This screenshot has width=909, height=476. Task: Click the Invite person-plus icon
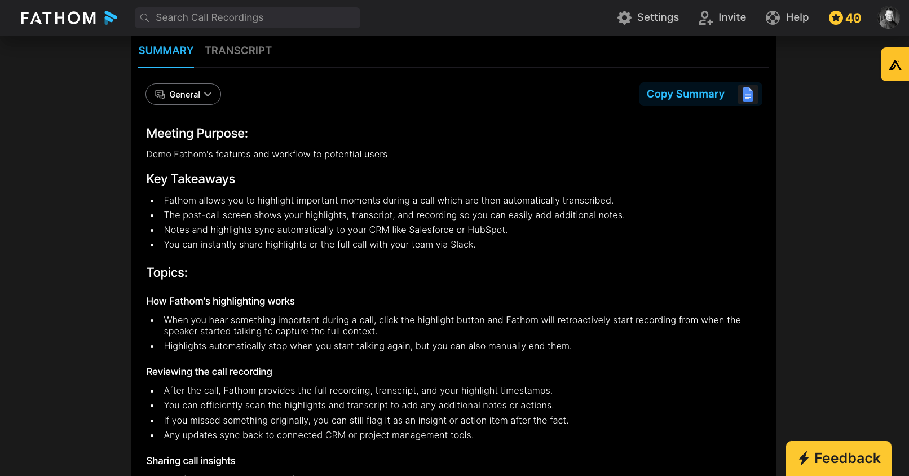pyautogui.click(x=705, y=18)
